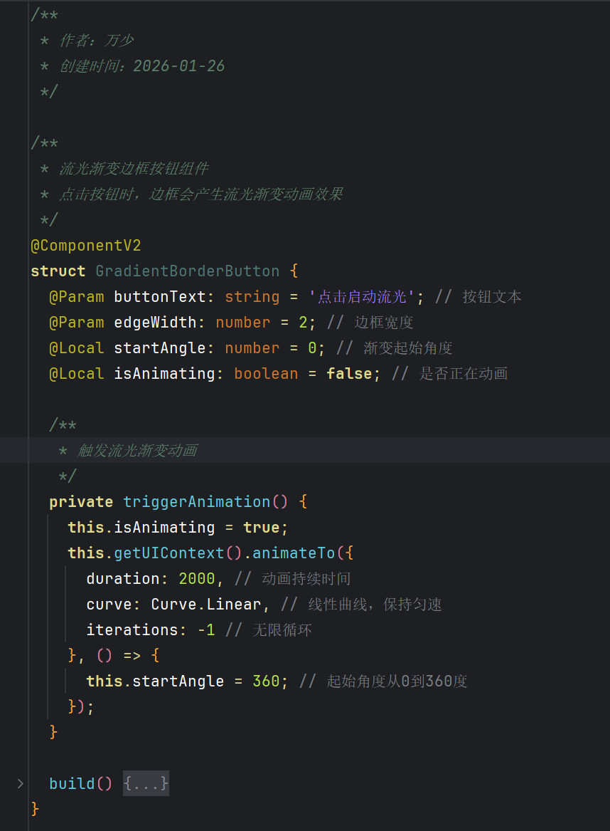The image size is (610, 831).
Task: Click the '点击启动流光' string literal
Action: tap(366, 297)
